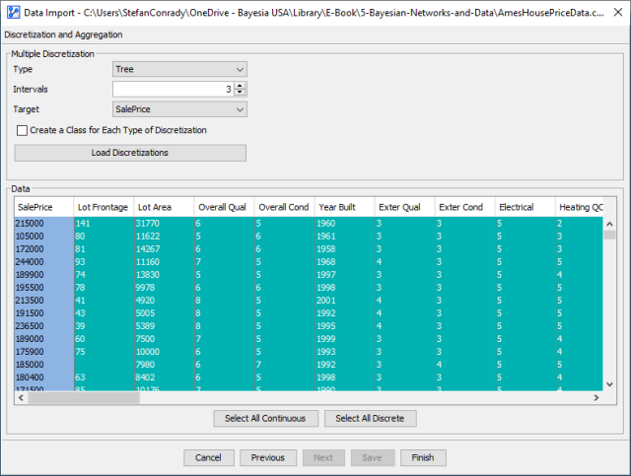Screen dimensions: 631x476
Task: Click SalePrice cell 215000
Action: click(x=44, y=224)
